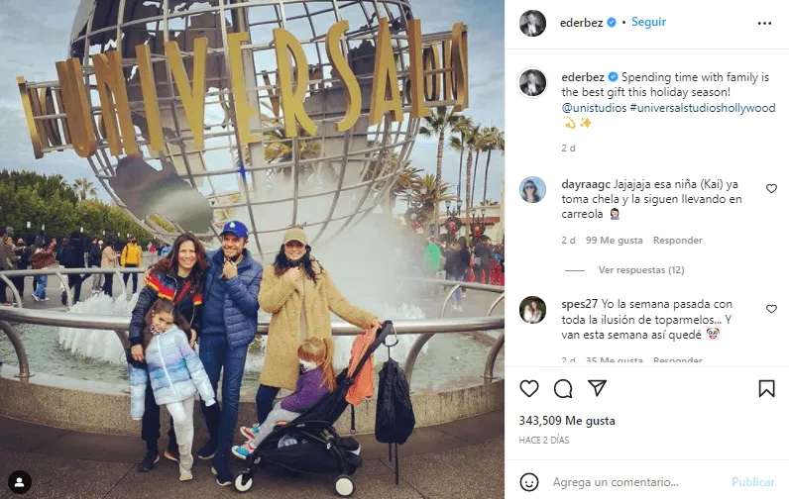Open spes27's profile avatar
The height and width of the screenshot is (499, 789).
pos(532,310)
